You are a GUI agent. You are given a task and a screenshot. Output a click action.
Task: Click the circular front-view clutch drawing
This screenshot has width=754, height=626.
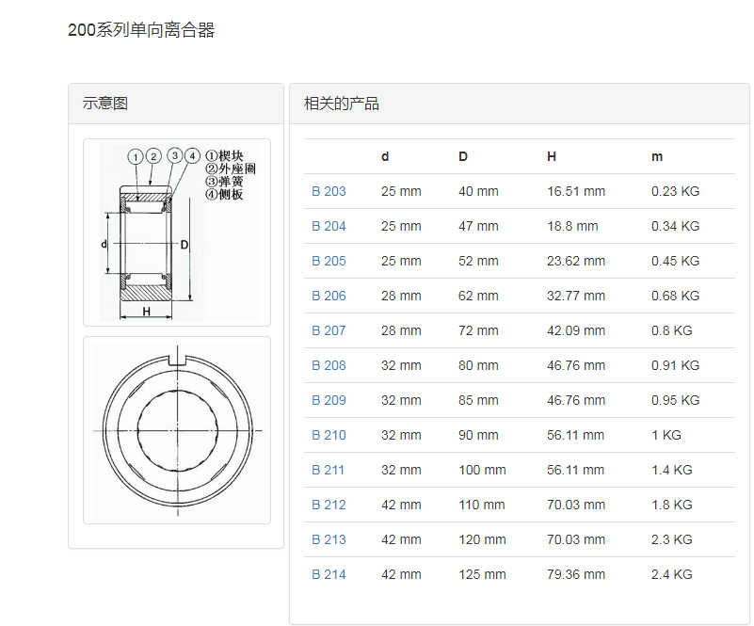[x=177, y=429]
